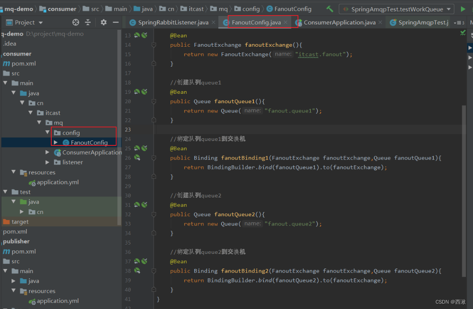
Task: Collapse the itcast package in the tree
Action: click(30, 112)
